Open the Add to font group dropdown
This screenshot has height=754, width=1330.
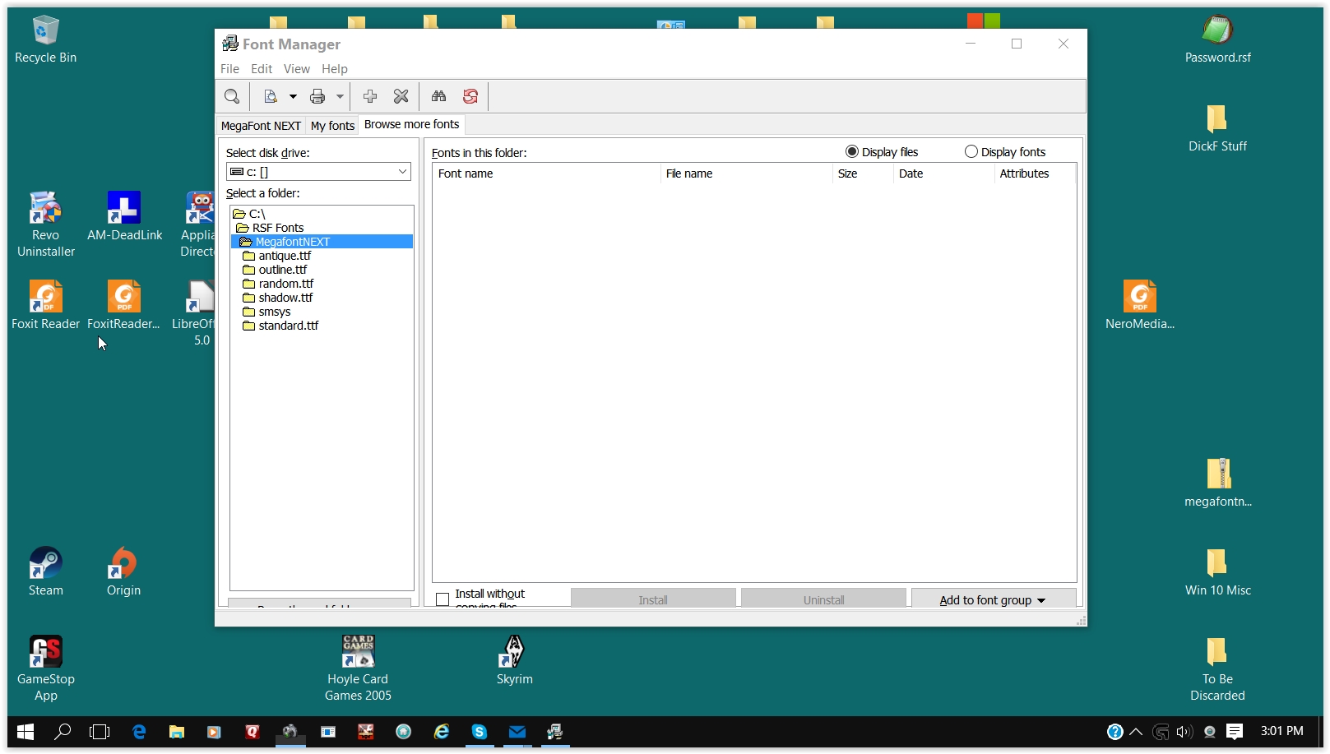993,600
